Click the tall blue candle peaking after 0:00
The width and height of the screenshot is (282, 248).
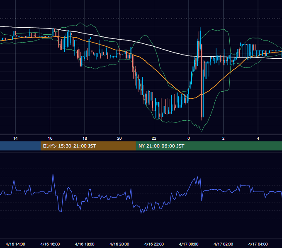(200, 38)
